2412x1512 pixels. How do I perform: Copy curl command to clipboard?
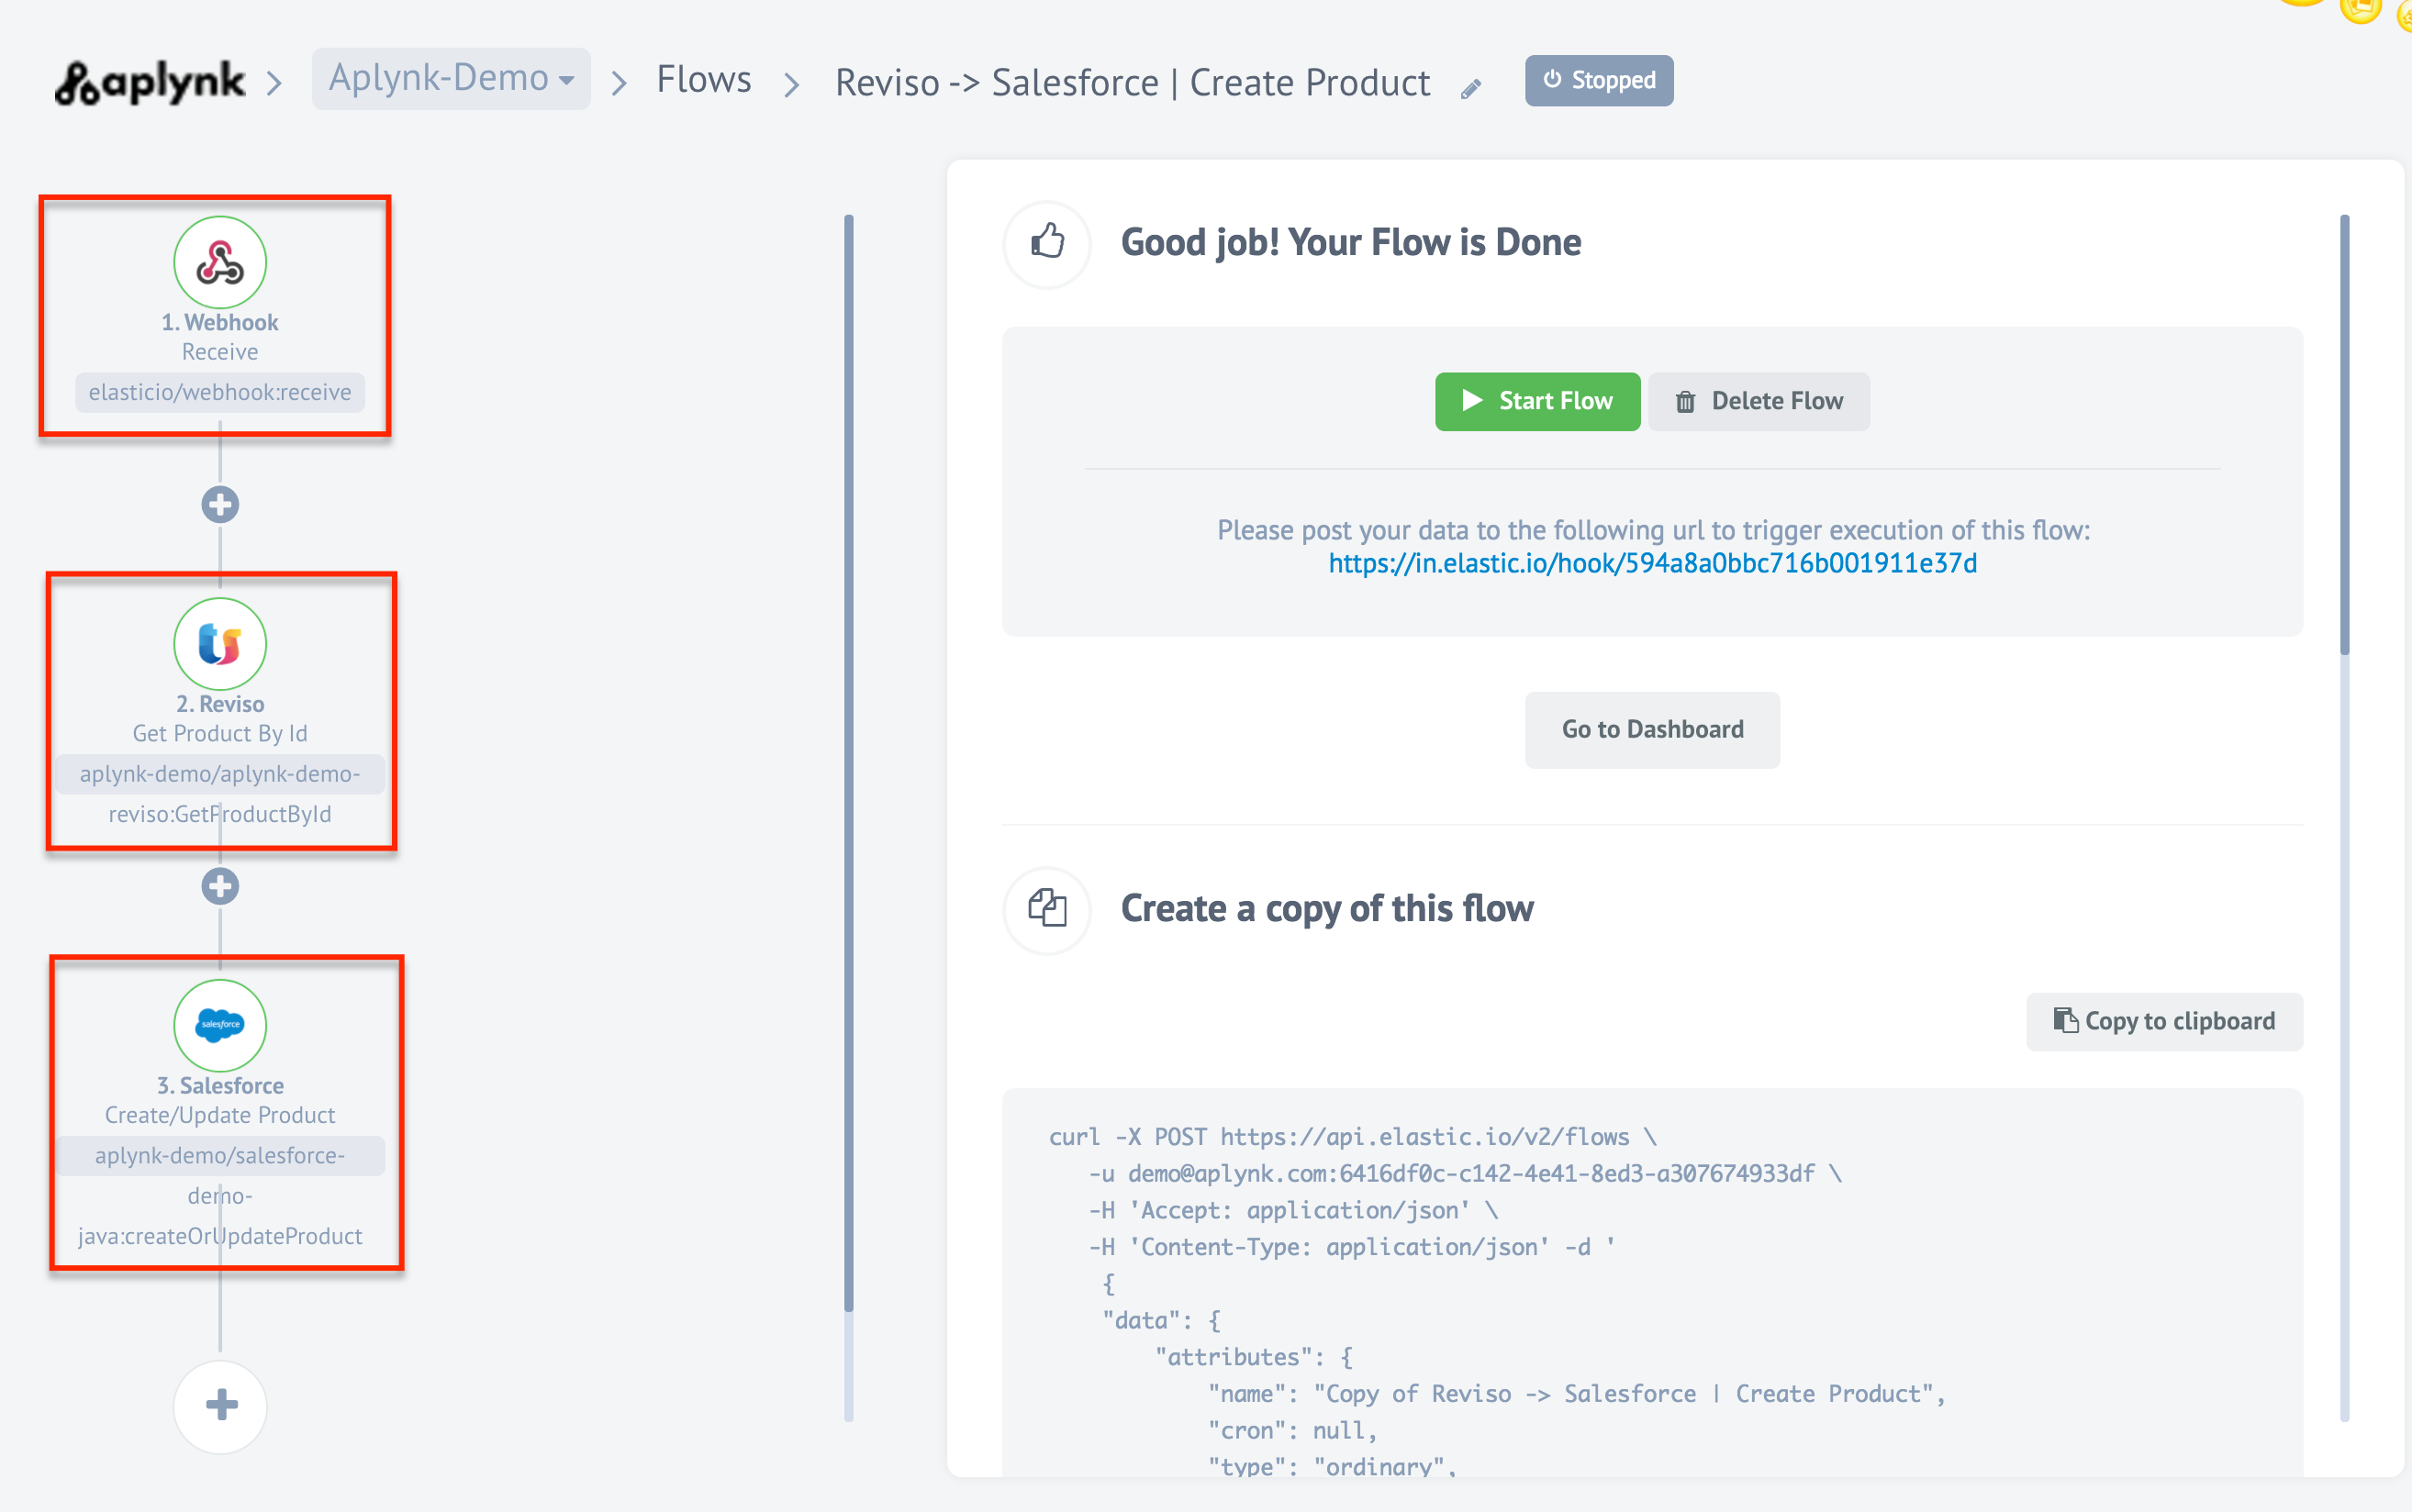point(2164,1021)
